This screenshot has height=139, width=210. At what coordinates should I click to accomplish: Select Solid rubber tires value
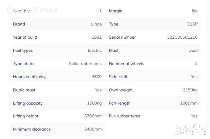pyautogui.click(x=85, y=64)
